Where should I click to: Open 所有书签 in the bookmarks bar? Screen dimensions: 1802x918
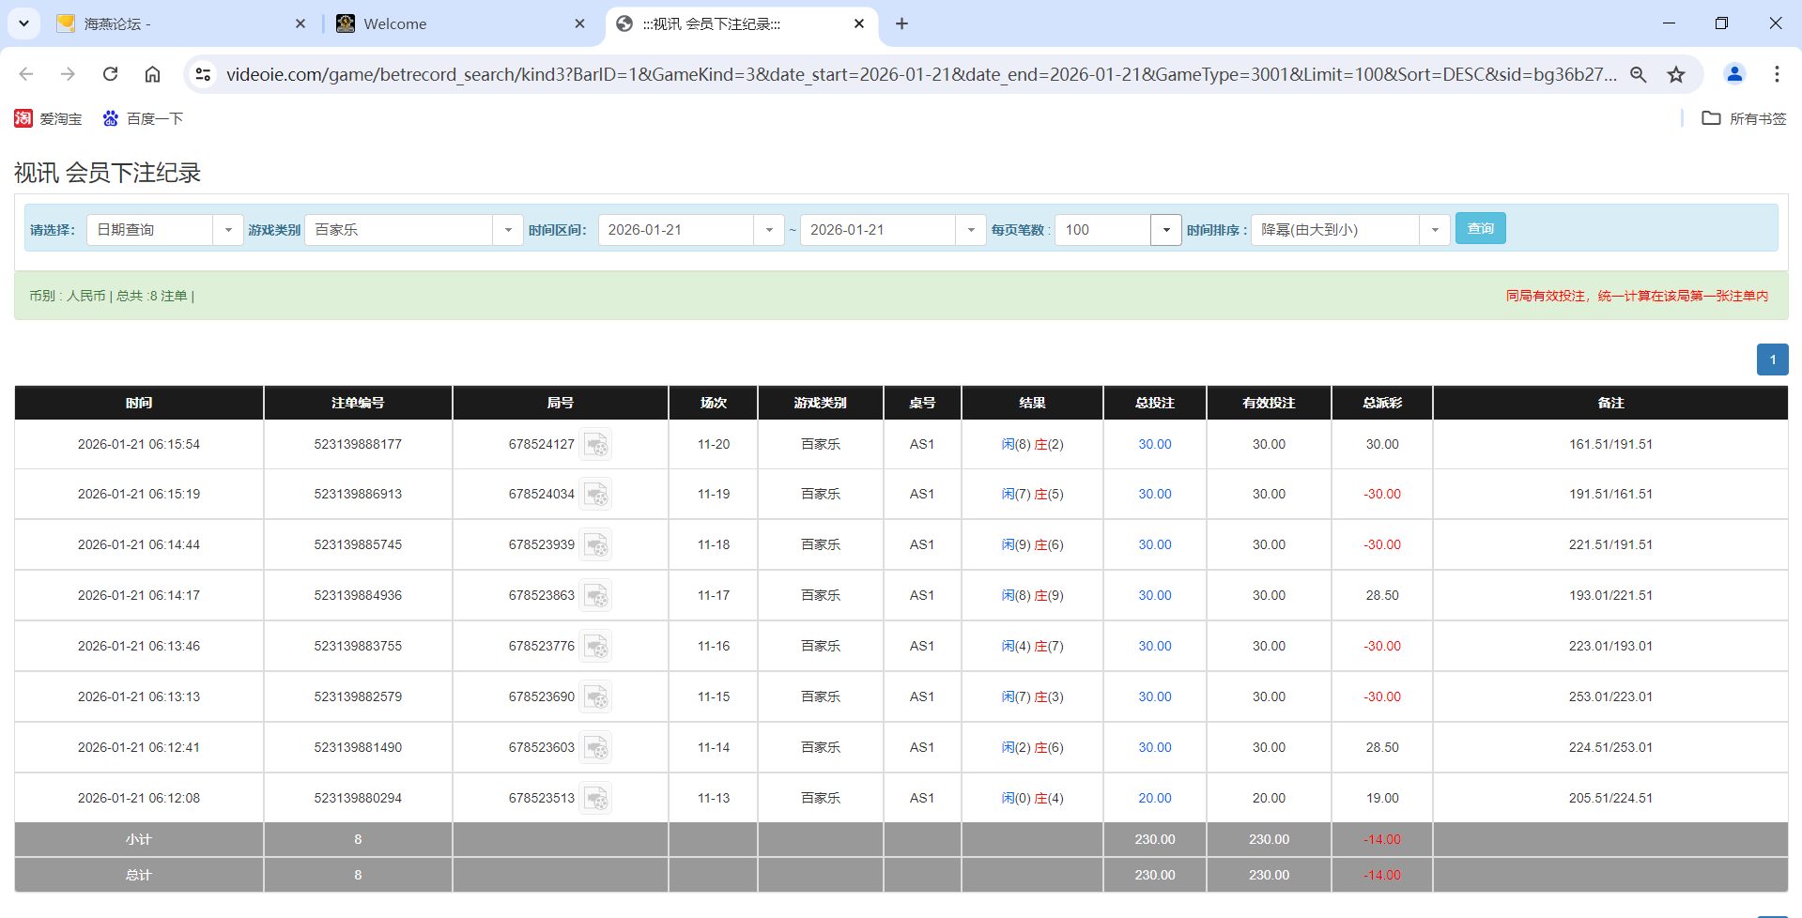pos(1743,118)
